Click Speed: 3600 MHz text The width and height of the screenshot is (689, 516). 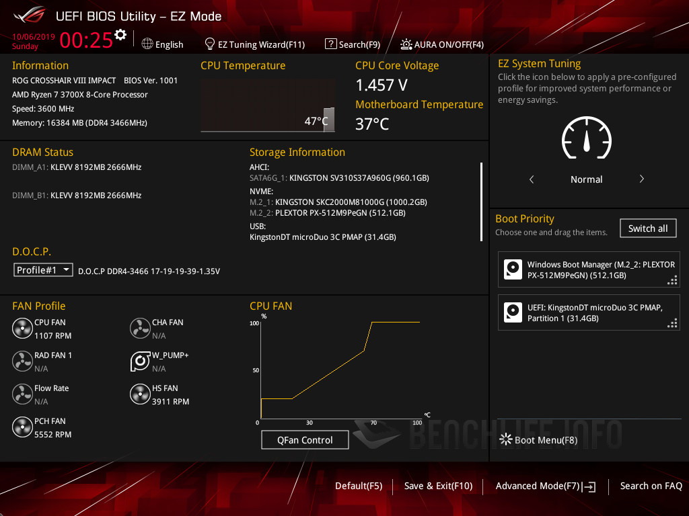click(x=43, y=108)
